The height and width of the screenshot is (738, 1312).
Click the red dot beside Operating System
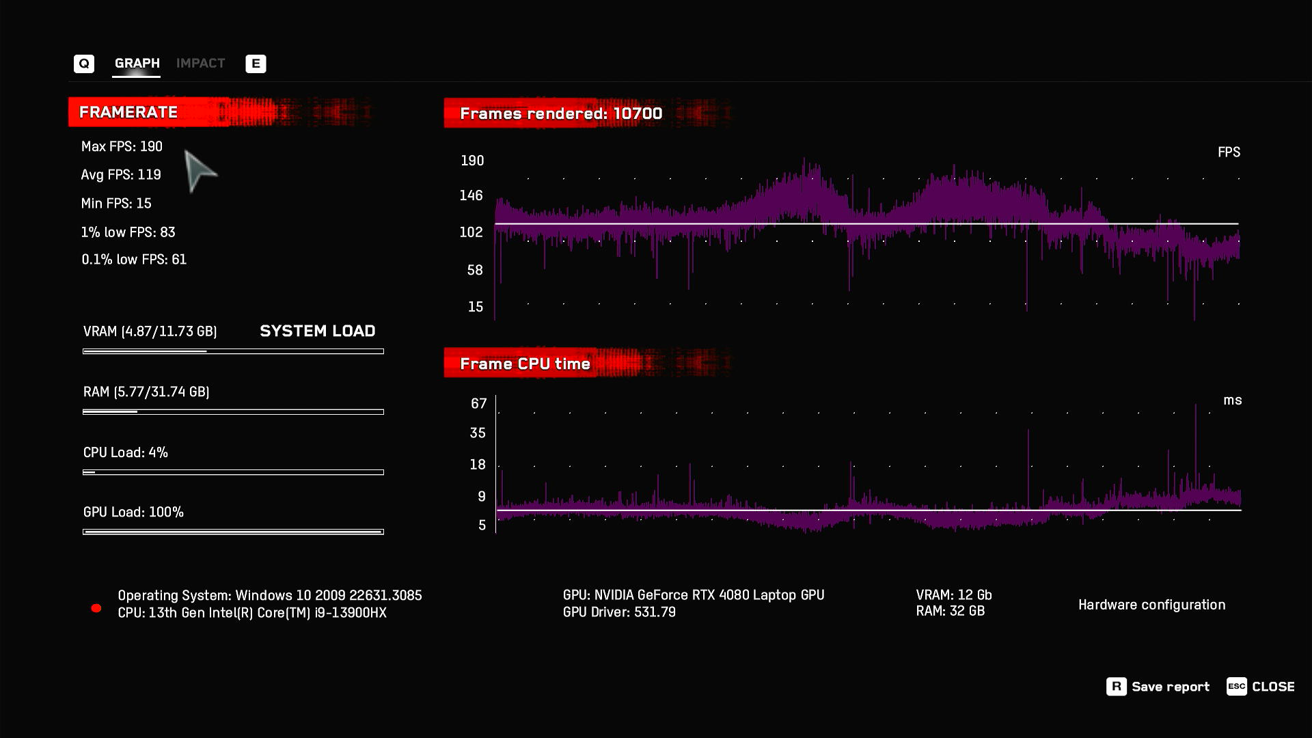96,608
